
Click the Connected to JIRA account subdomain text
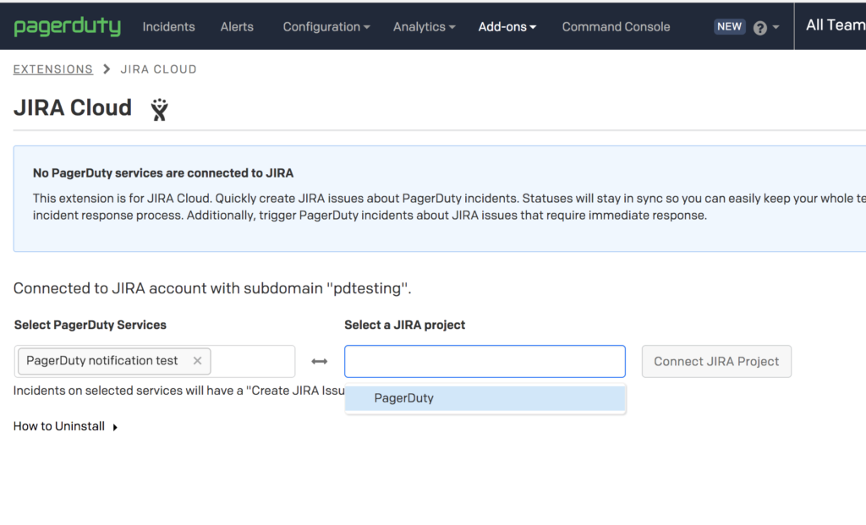pos(212,288)
